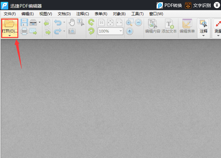Open the 窗口(W) menu

(x=156, y=14)
